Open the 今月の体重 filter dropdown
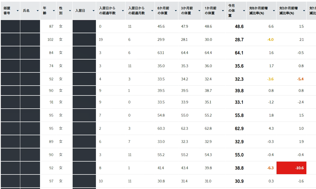Viewport: 316px width, 189px height. point(244,11)
